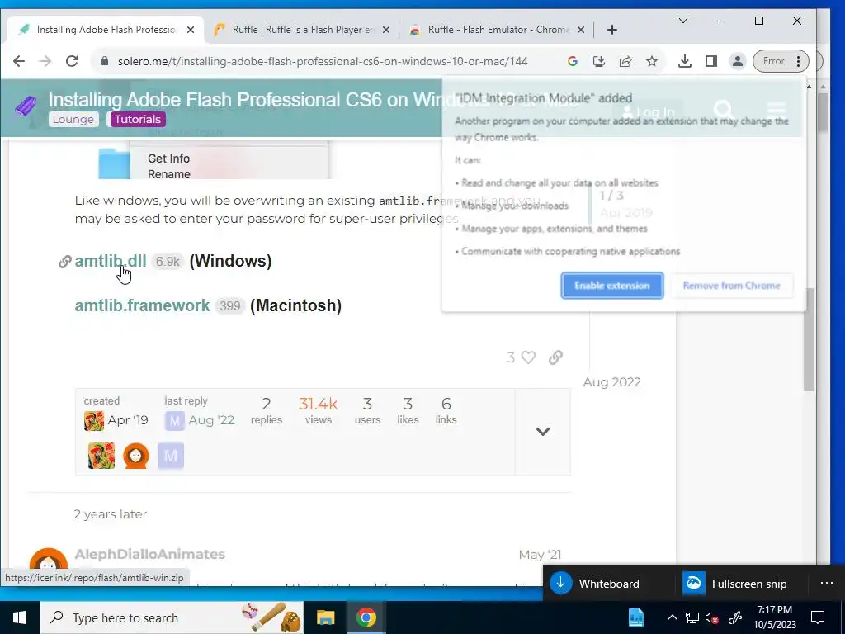Open Windows Ink Workspace pen icon

tap(735, 617)
